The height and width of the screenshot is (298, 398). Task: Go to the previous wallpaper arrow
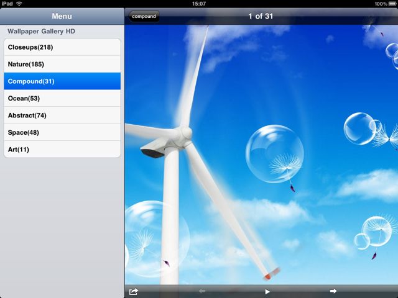click(x=202, y=291)
